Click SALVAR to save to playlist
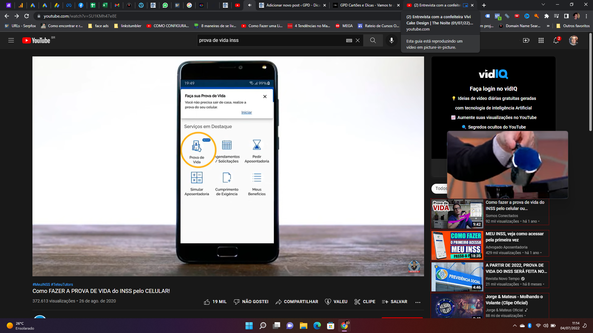The image size is (593, 333). pyautogui.click(x=394, y=302)
